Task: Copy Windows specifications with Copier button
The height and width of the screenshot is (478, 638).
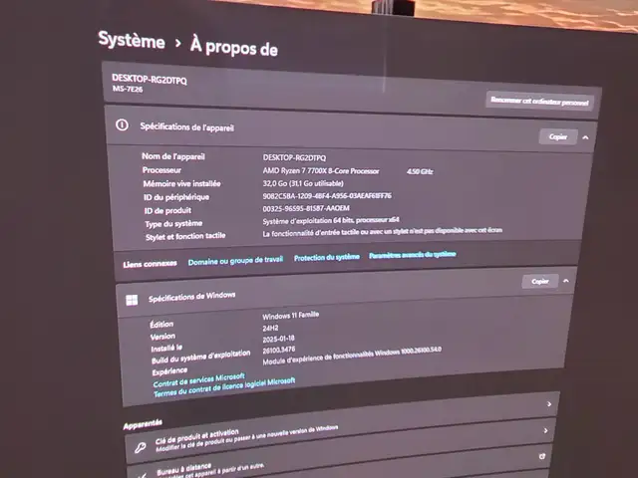Action: click(x=540, y=281)
